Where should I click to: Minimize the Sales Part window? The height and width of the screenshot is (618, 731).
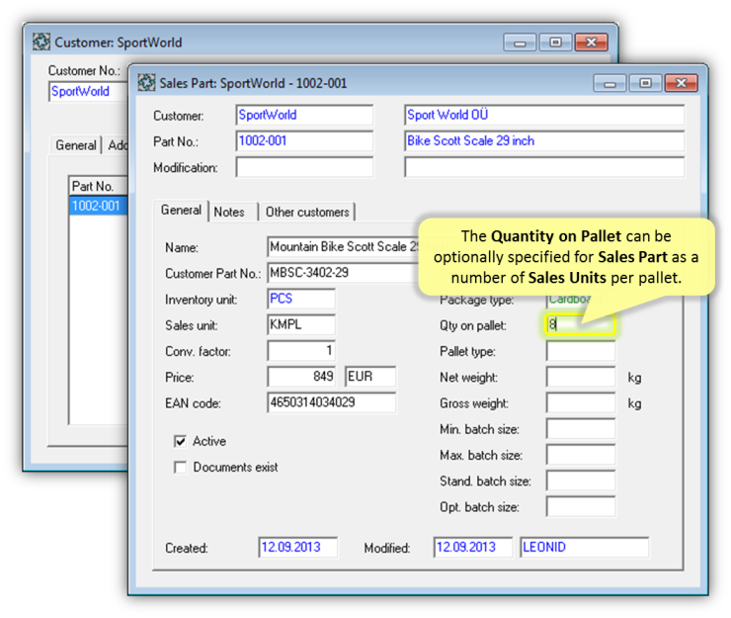pos(609,83)
